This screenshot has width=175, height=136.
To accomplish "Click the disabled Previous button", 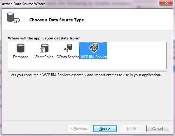I will pos(79,129).
